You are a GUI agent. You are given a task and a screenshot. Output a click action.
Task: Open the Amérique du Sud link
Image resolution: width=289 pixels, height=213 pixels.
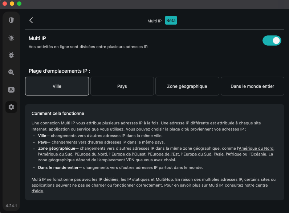pos(56,154)
